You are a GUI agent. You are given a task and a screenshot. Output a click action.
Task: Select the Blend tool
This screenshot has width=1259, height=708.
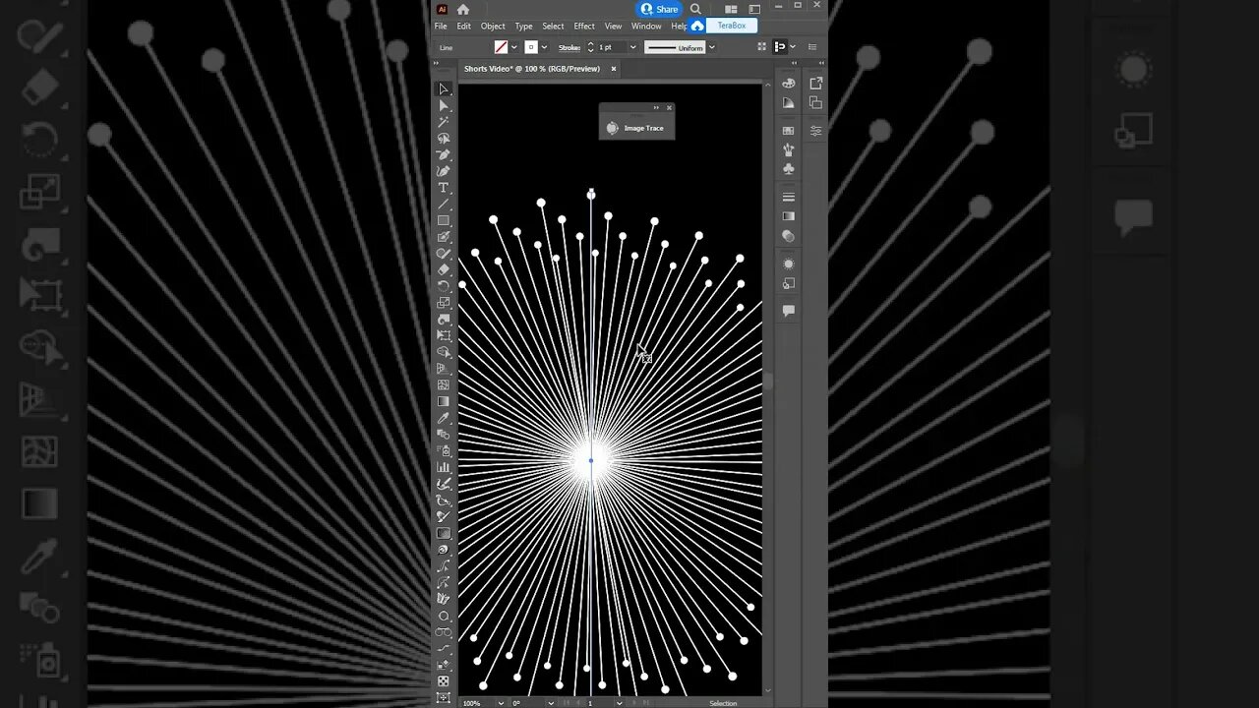(x=444, y=435)
